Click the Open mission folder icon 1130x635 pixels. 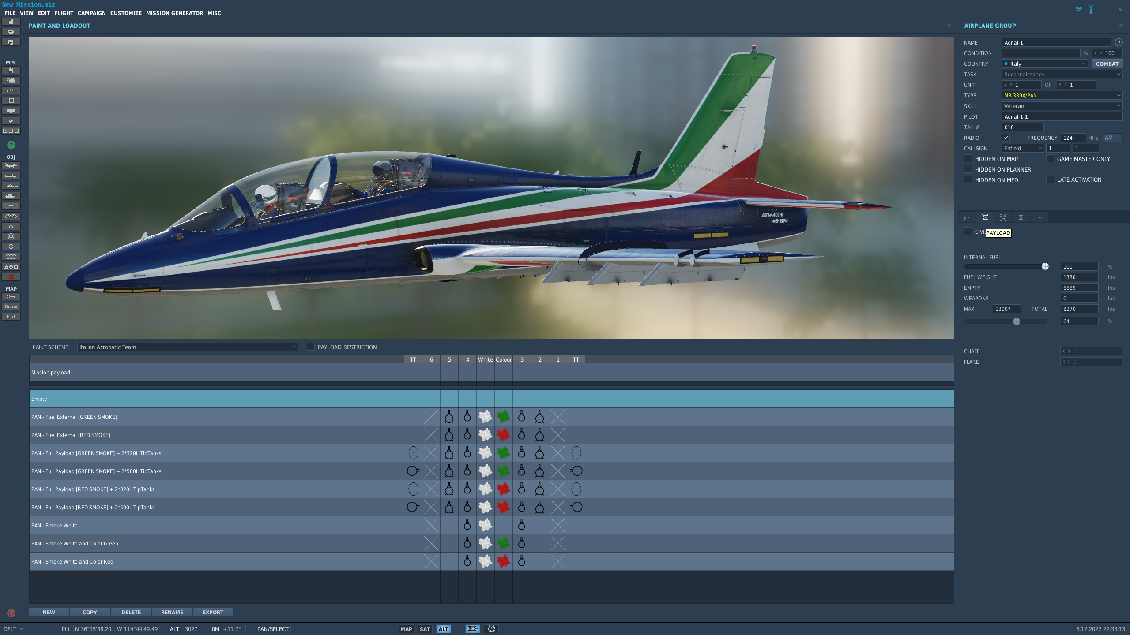click(x=11, y=32)
